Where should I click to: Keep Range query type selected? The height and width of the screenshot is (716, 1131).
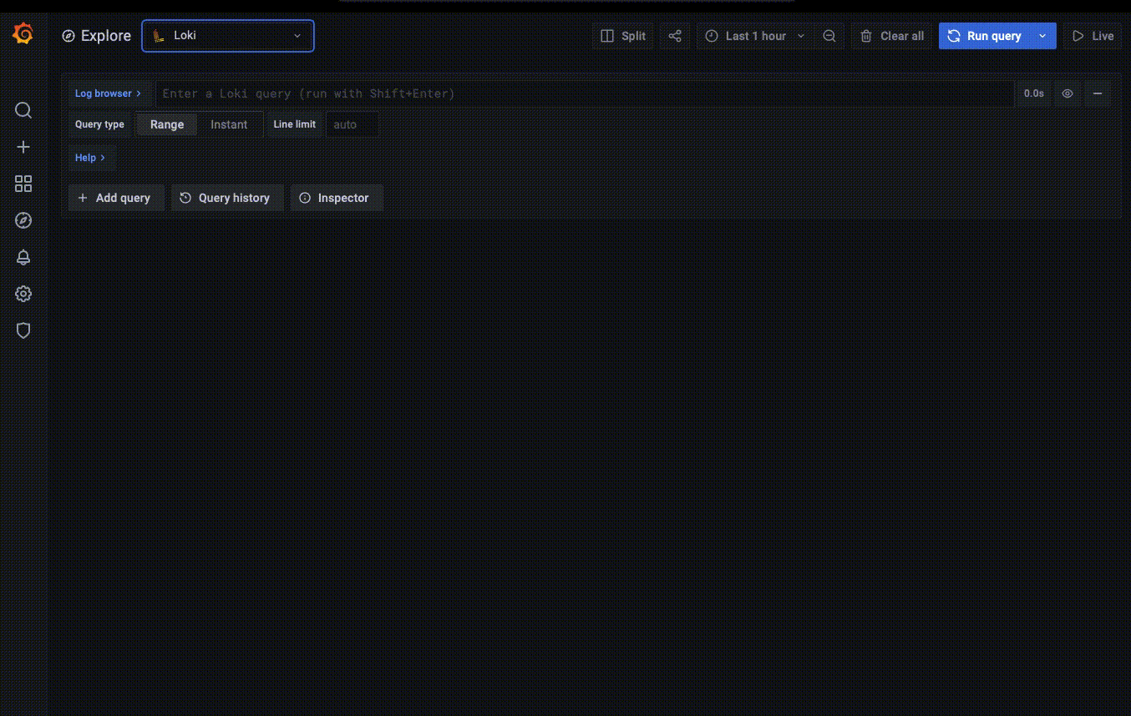[166, 124]
